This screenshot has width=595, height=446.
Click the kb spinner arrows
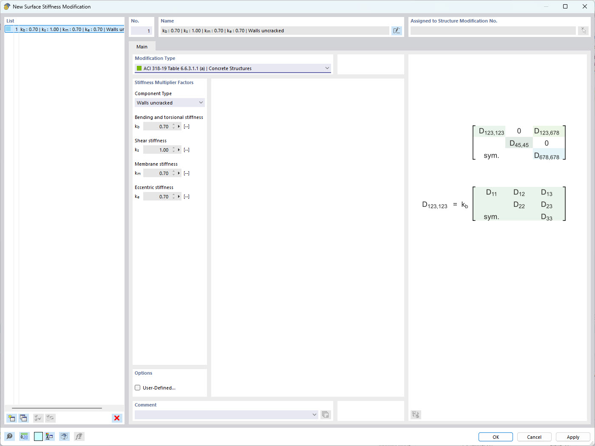point(173,127)
